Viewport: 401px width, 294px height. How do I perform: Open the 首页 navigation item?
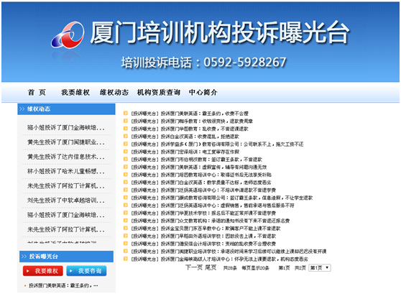coord(37,93)
